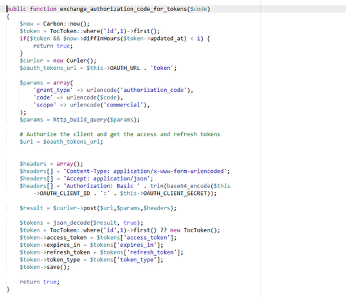This screenshot has width=346, height=298.
Task: Click 'new TocToken()' expression
Action: [193, 230]
